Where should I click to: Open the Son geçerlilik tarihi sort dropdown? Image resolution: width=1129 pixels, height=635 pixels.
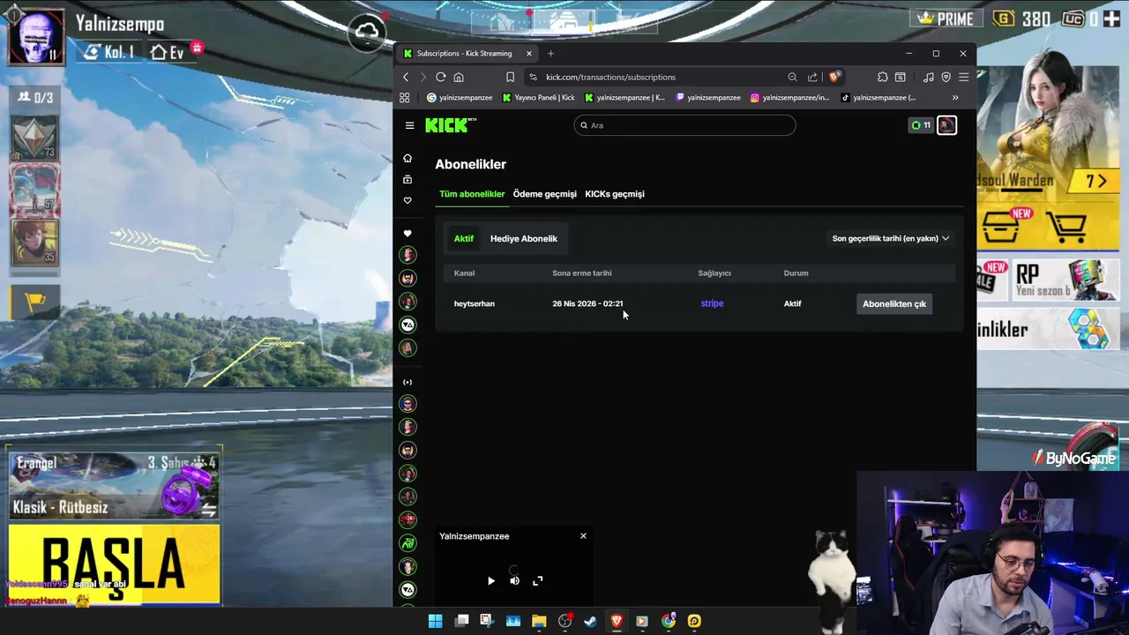click(891, 238)
